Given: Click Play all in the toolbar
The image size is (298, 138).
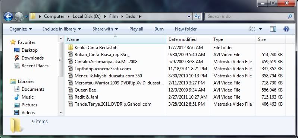Looking at the screenshot, I should (136, 29).
